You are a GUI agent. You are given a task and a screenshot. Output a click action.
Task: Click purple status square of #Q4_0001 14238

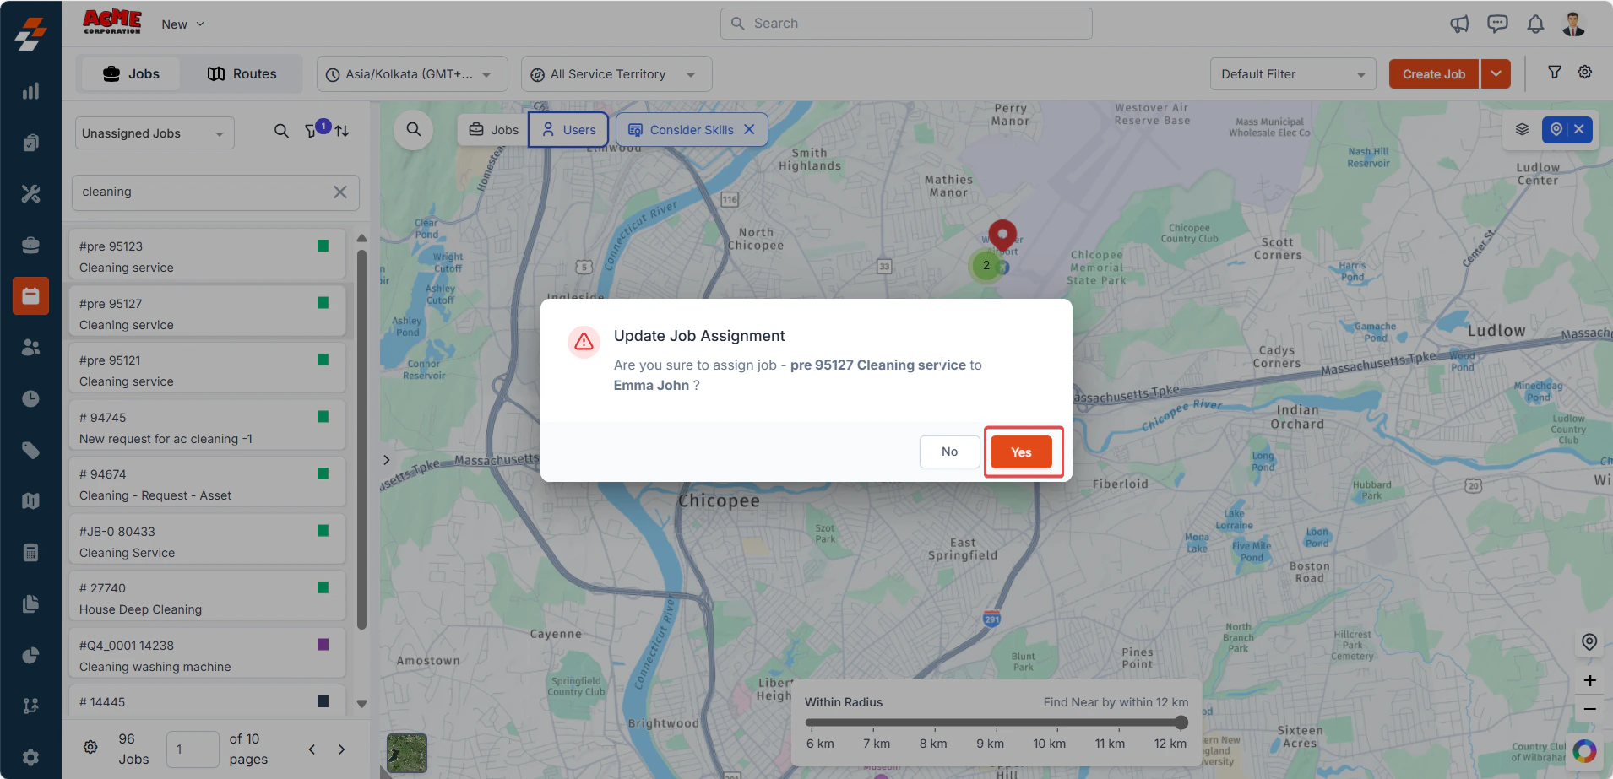point(323,645)
